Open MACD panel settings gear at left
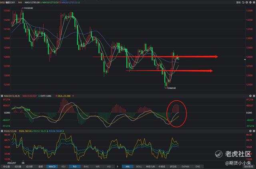Screen dimensions: 256x169 tap(2, 96)
